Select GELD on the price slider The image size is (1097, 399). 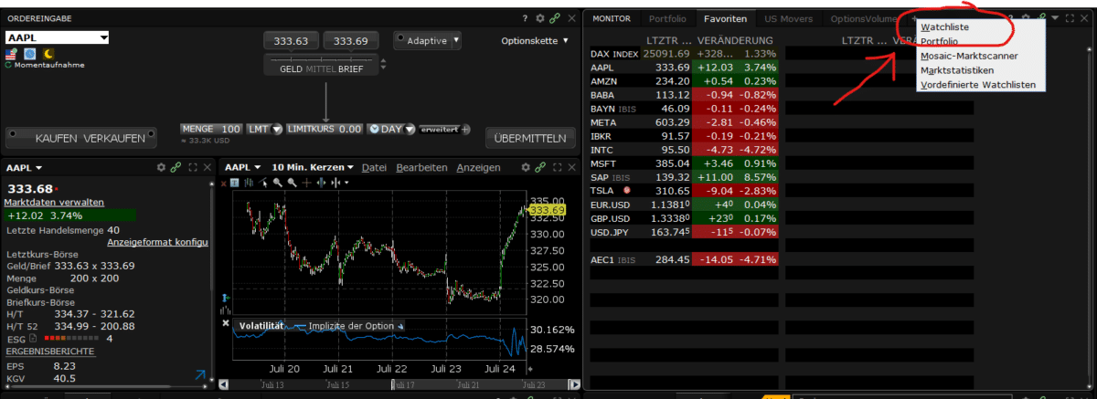[x=292, y=68]
